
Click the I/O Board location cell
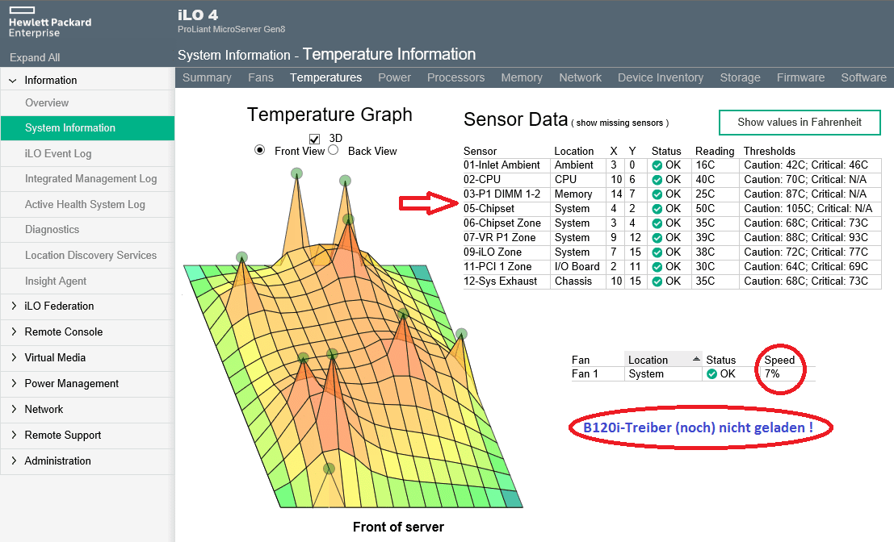[577, 266]
